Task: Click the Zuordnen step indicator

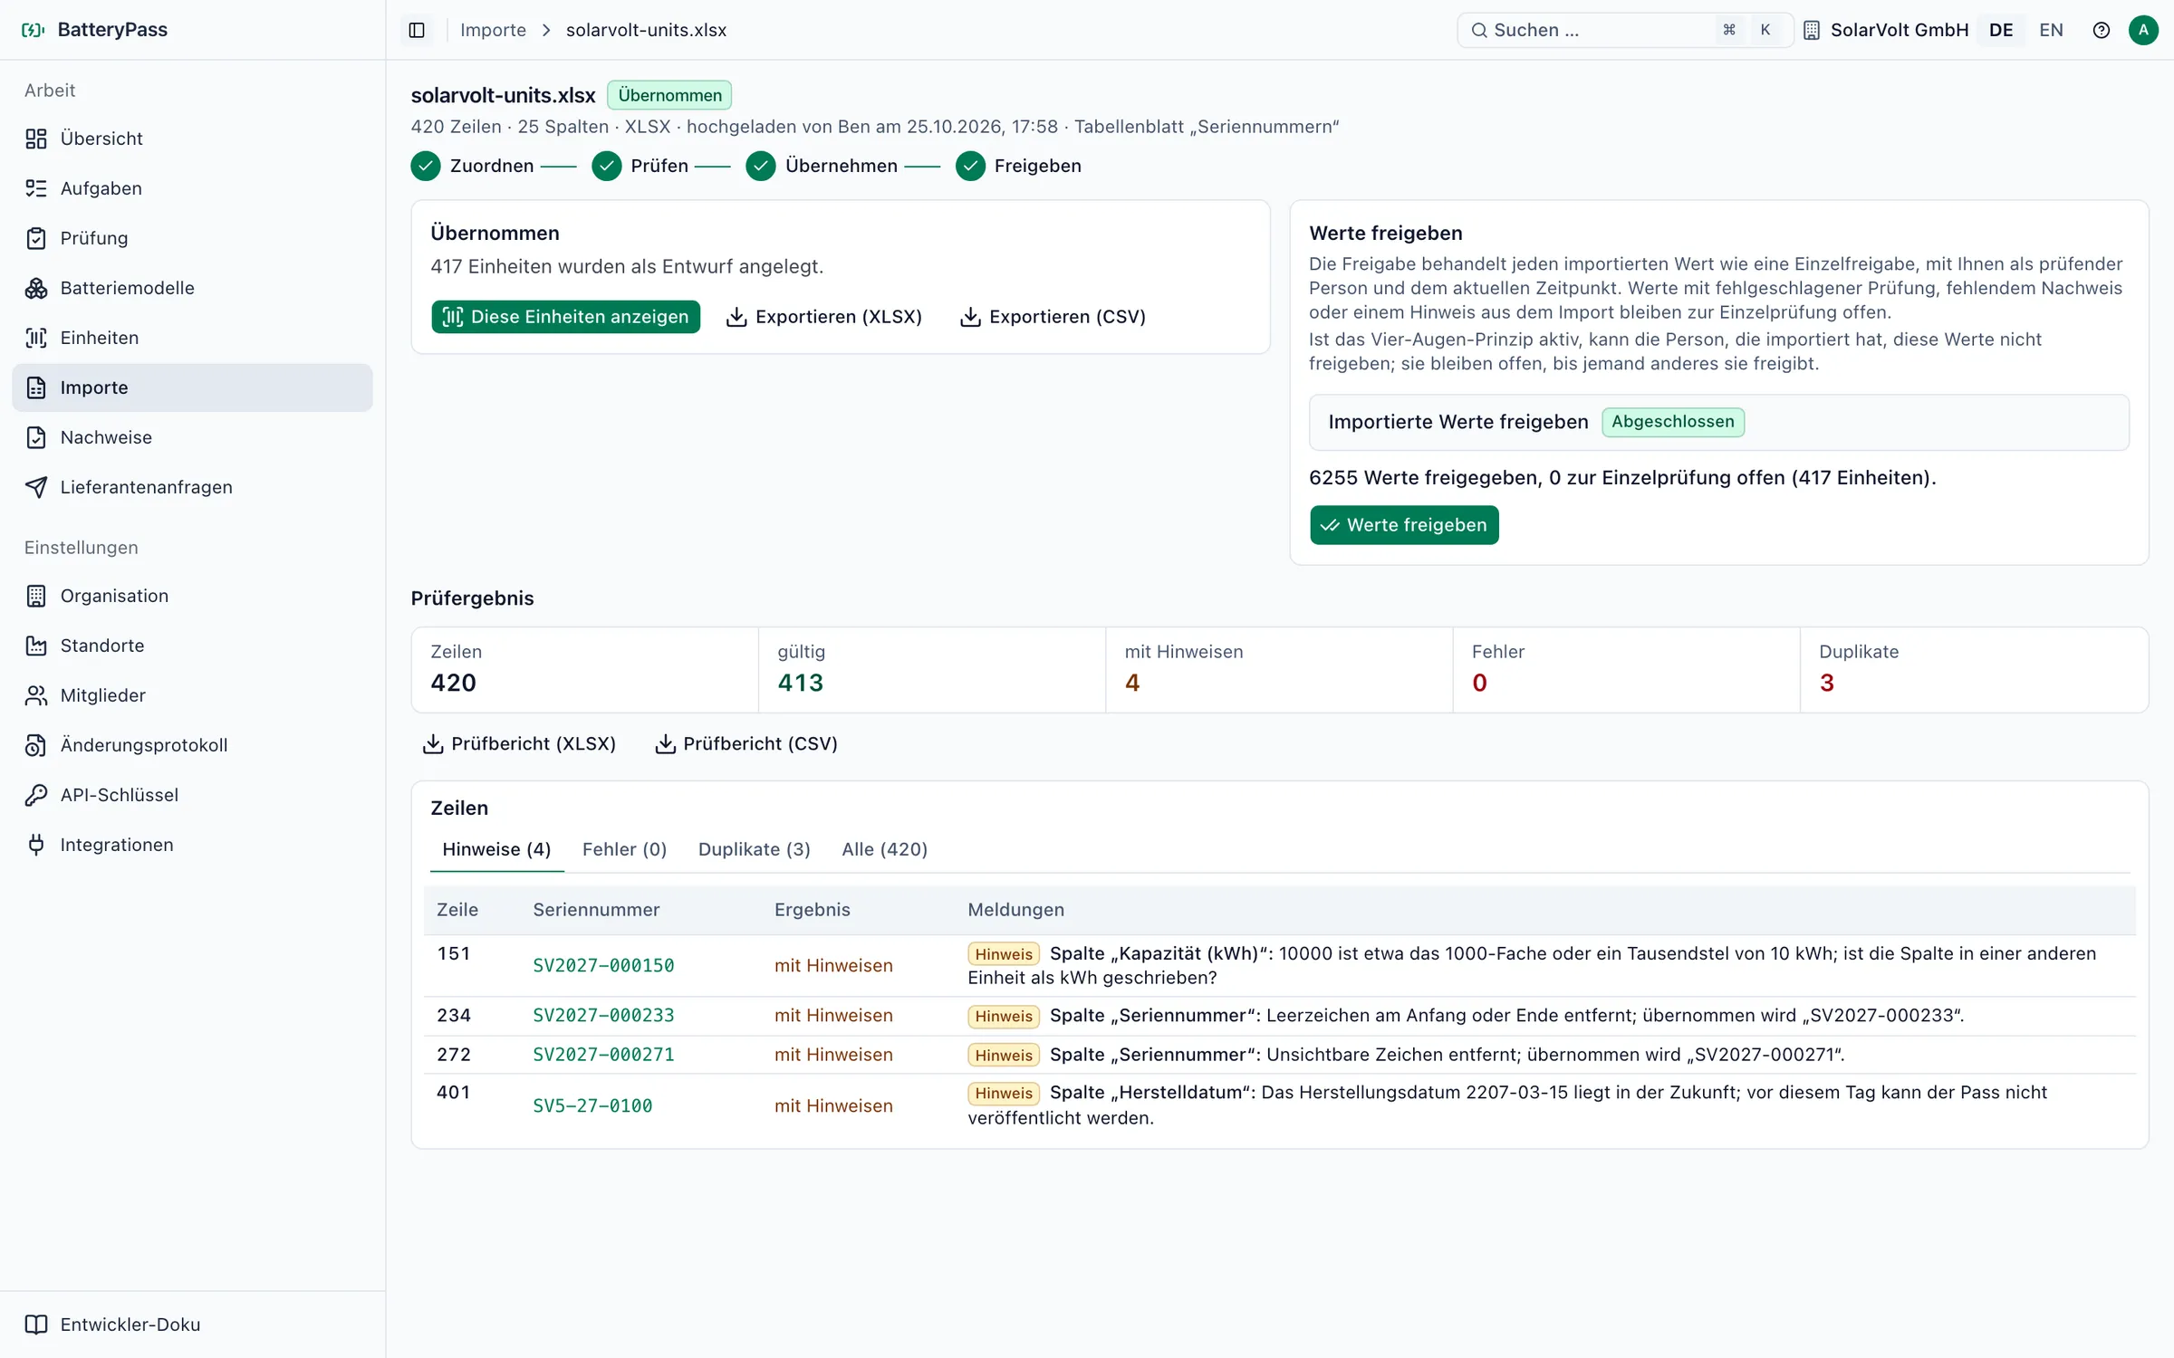Action: click(x=473, y=166)
